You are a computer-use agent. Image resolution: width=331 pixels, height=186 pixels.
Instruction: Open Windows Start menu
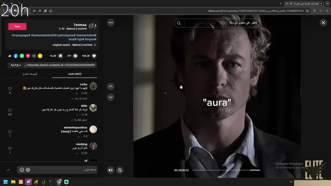6,182
